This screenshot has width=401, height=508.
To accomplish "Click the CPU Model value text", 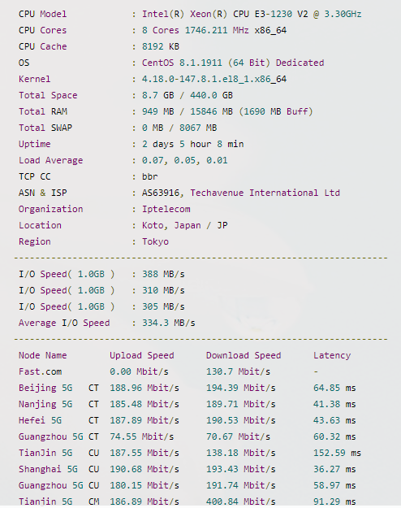I will click(x=252, y=15).
